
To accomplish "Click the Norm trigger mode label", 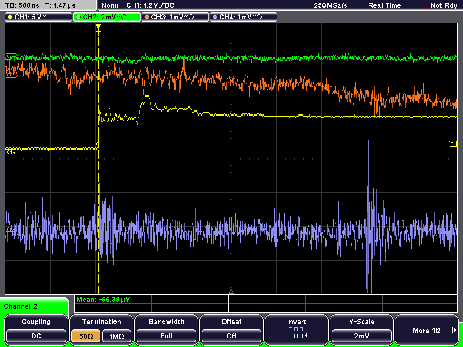I will pos(109,5).
